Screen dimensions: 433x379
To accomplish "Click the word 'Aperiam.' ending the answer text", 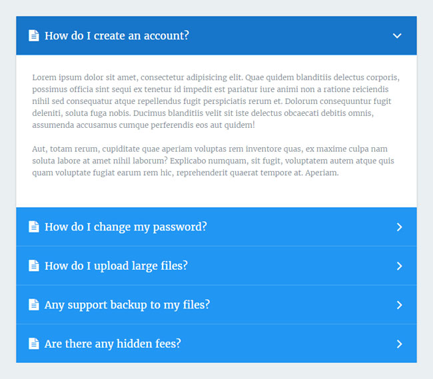I will click(321, 173).
